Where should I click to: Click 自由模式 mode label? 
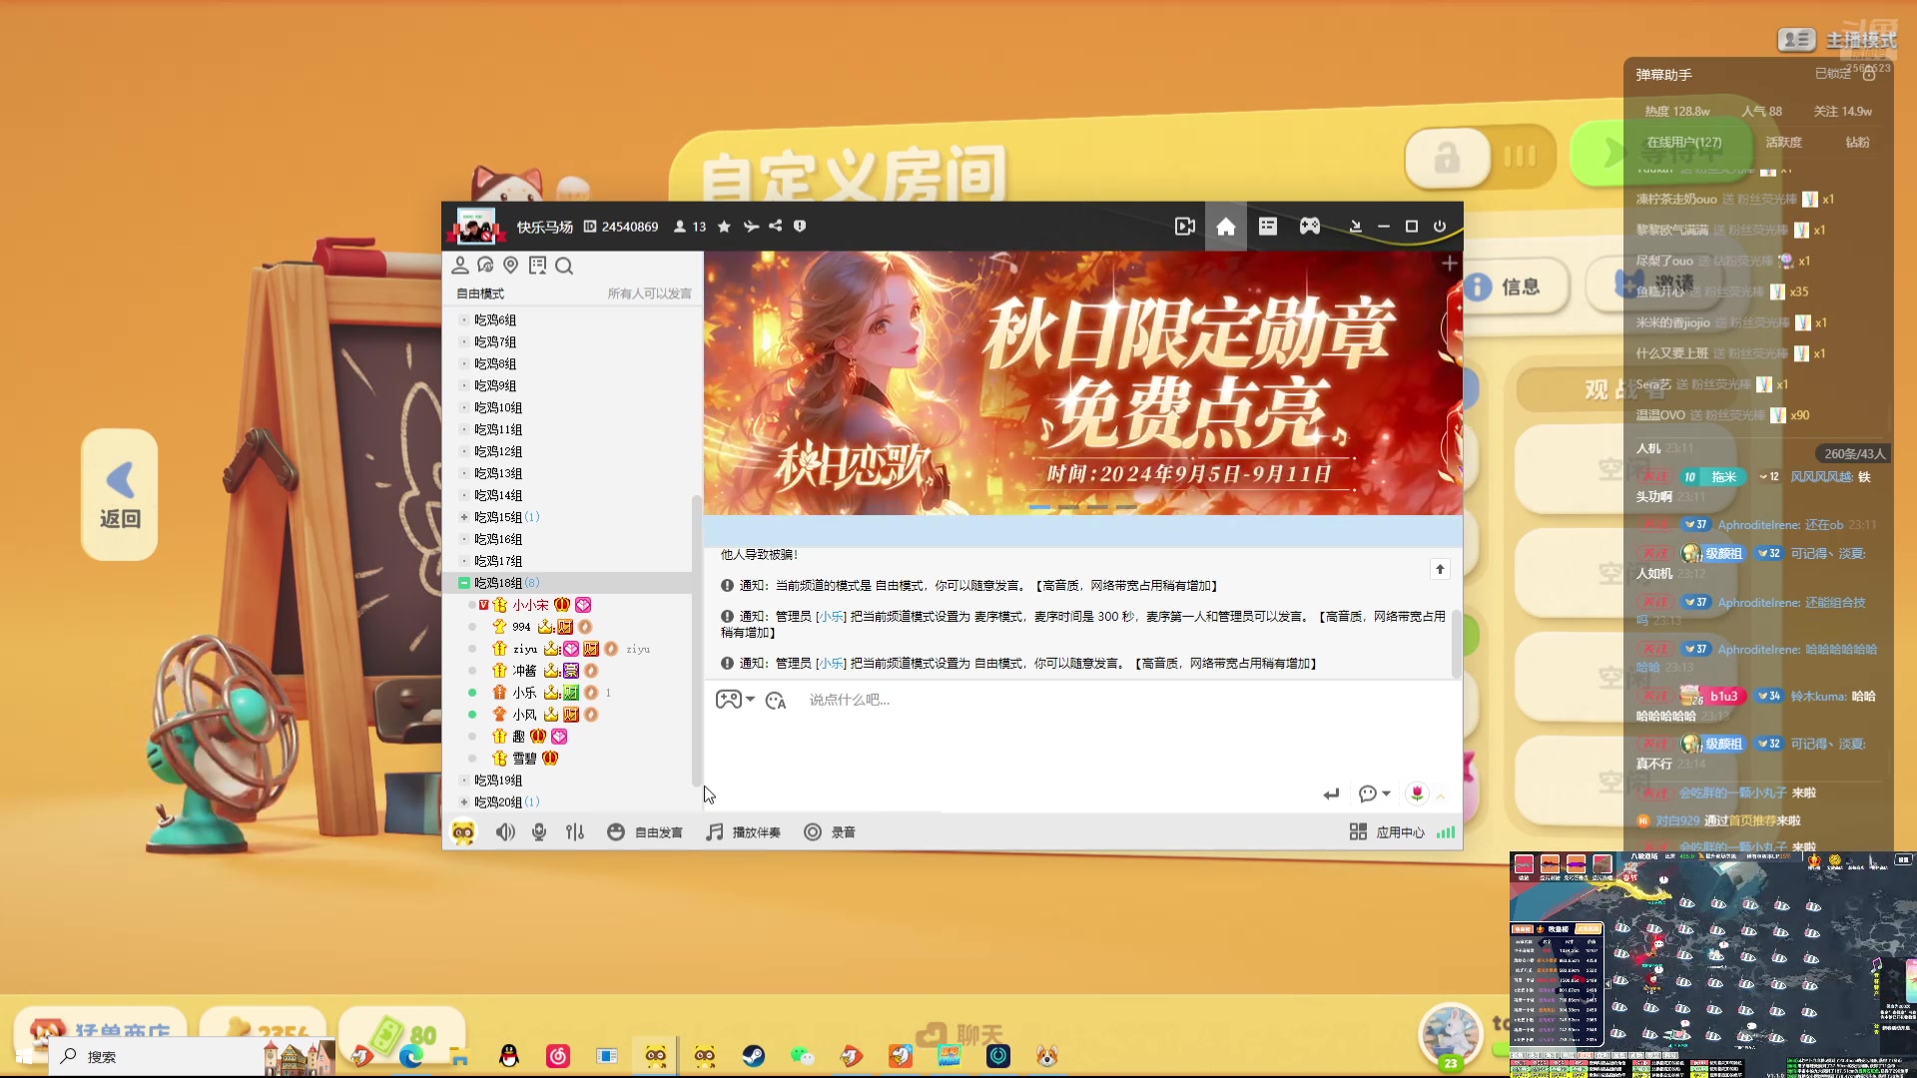pos(480,293)
